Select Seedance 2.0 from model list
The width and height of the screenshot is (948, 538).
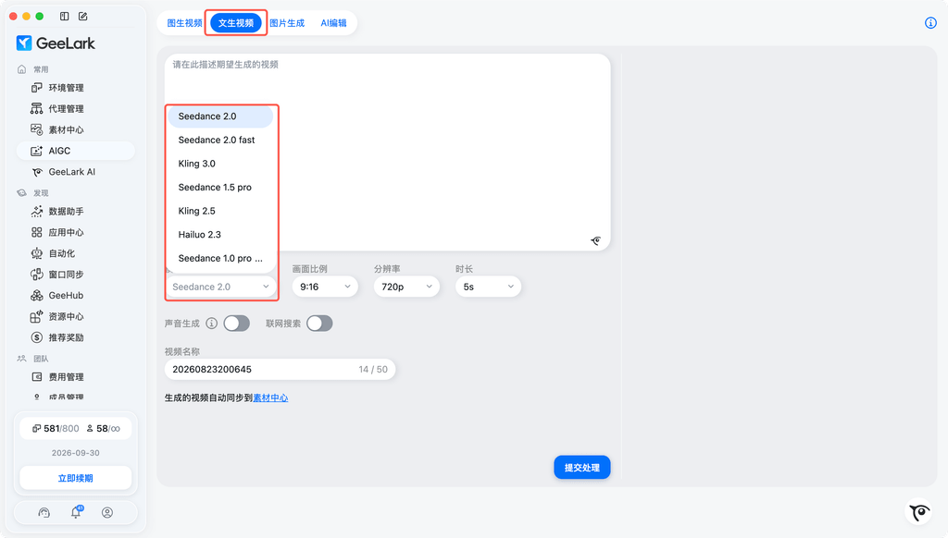(x=220, y=116)
